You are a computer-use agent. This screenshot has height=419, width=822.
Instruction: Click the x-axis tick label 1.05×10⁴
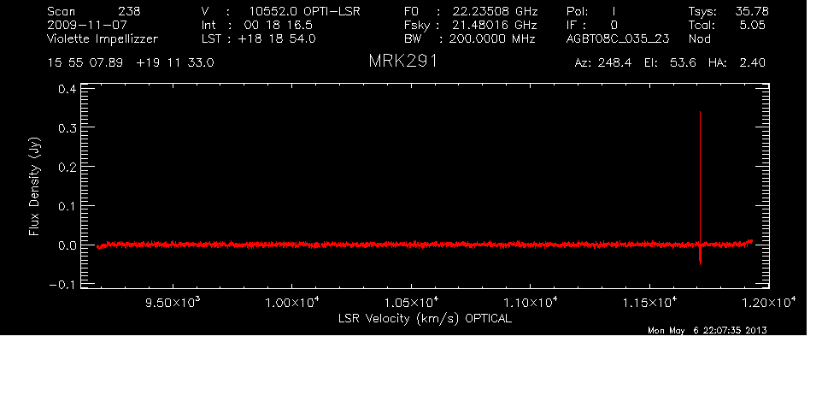point(412,303)
